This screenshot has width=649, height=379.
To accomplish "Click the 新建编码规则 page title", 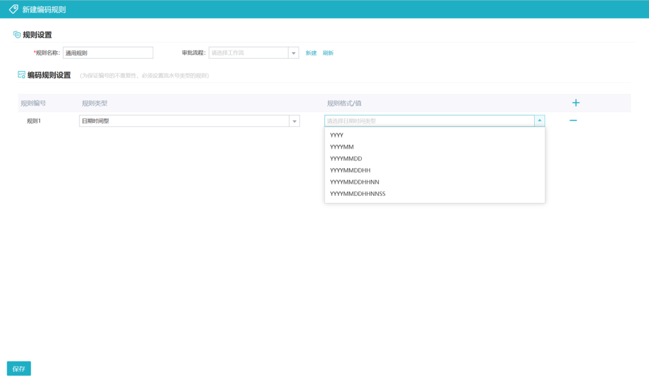I will 44,10.
